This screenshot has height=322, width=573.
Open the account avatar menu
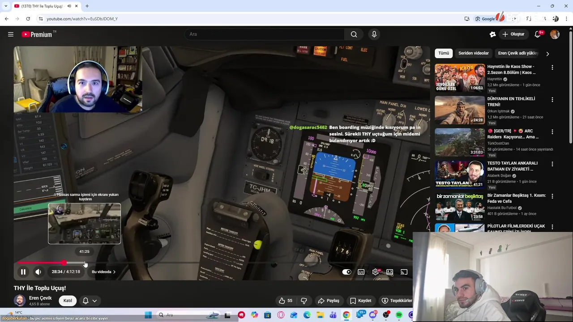pyautogui.click(x=555, y=34)
